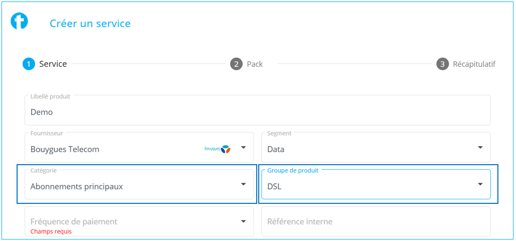516x241 pixels.
Task: Open the Fournisseur dropdown arrow
Action: tap(243, 148)
